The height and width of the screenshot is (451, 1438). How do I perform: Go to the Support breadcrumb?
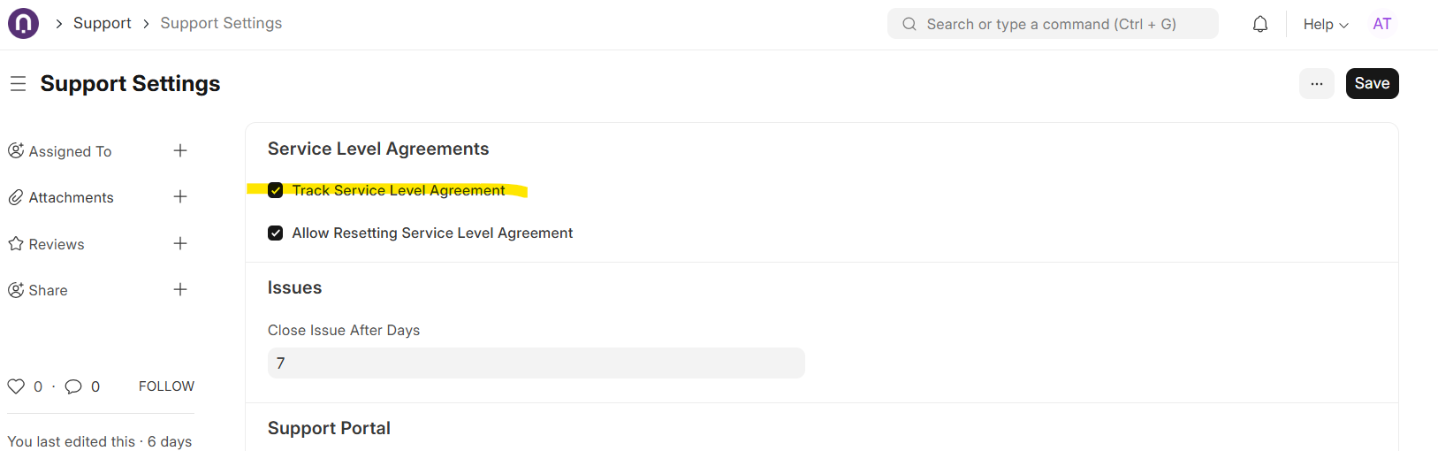click(102, 23)
